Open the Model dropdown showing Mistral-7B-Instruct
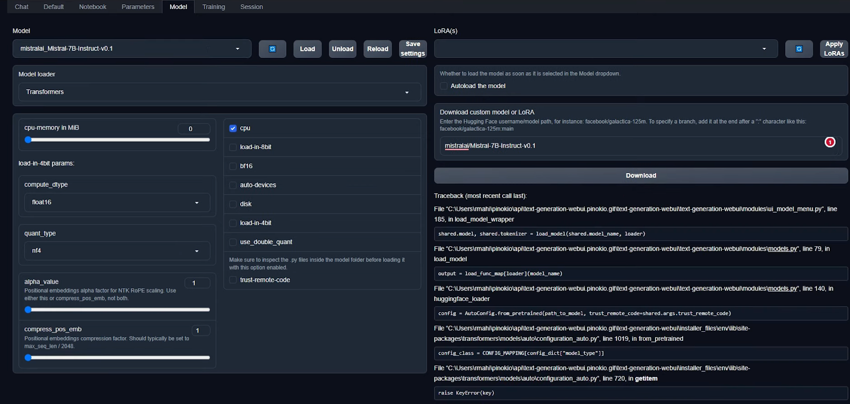The height and width of the screenshot is (404, 850). point(132,49)
